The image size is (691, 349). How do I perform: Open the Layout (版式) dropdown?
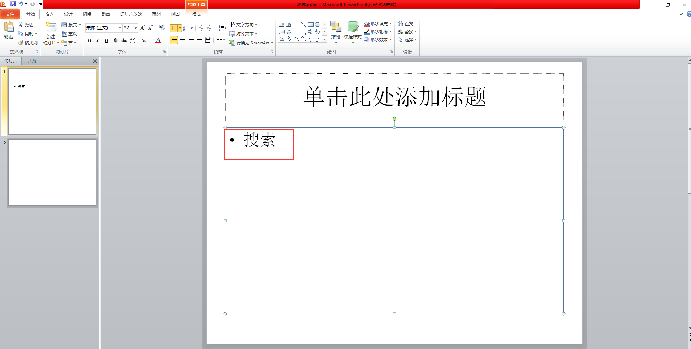[71, 25]
